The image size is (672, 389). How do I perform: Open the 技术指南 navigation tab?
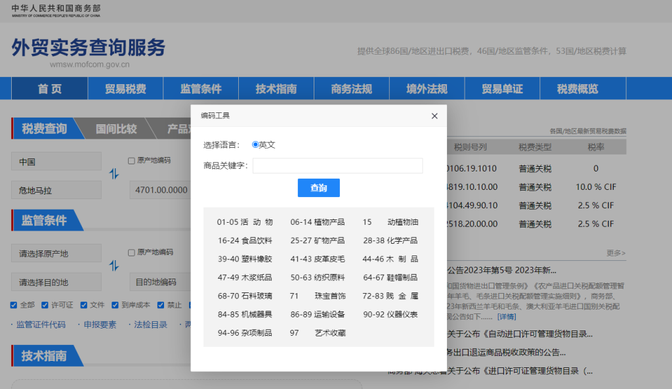coord(276,89)
